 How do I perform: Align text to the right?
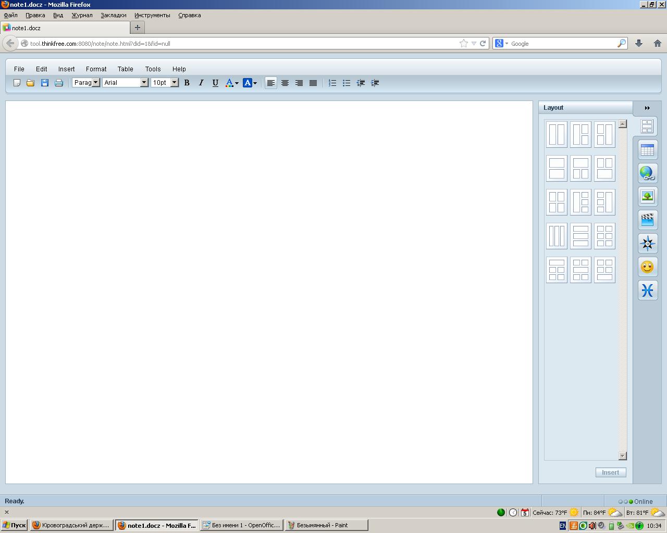tap(299, 83)
